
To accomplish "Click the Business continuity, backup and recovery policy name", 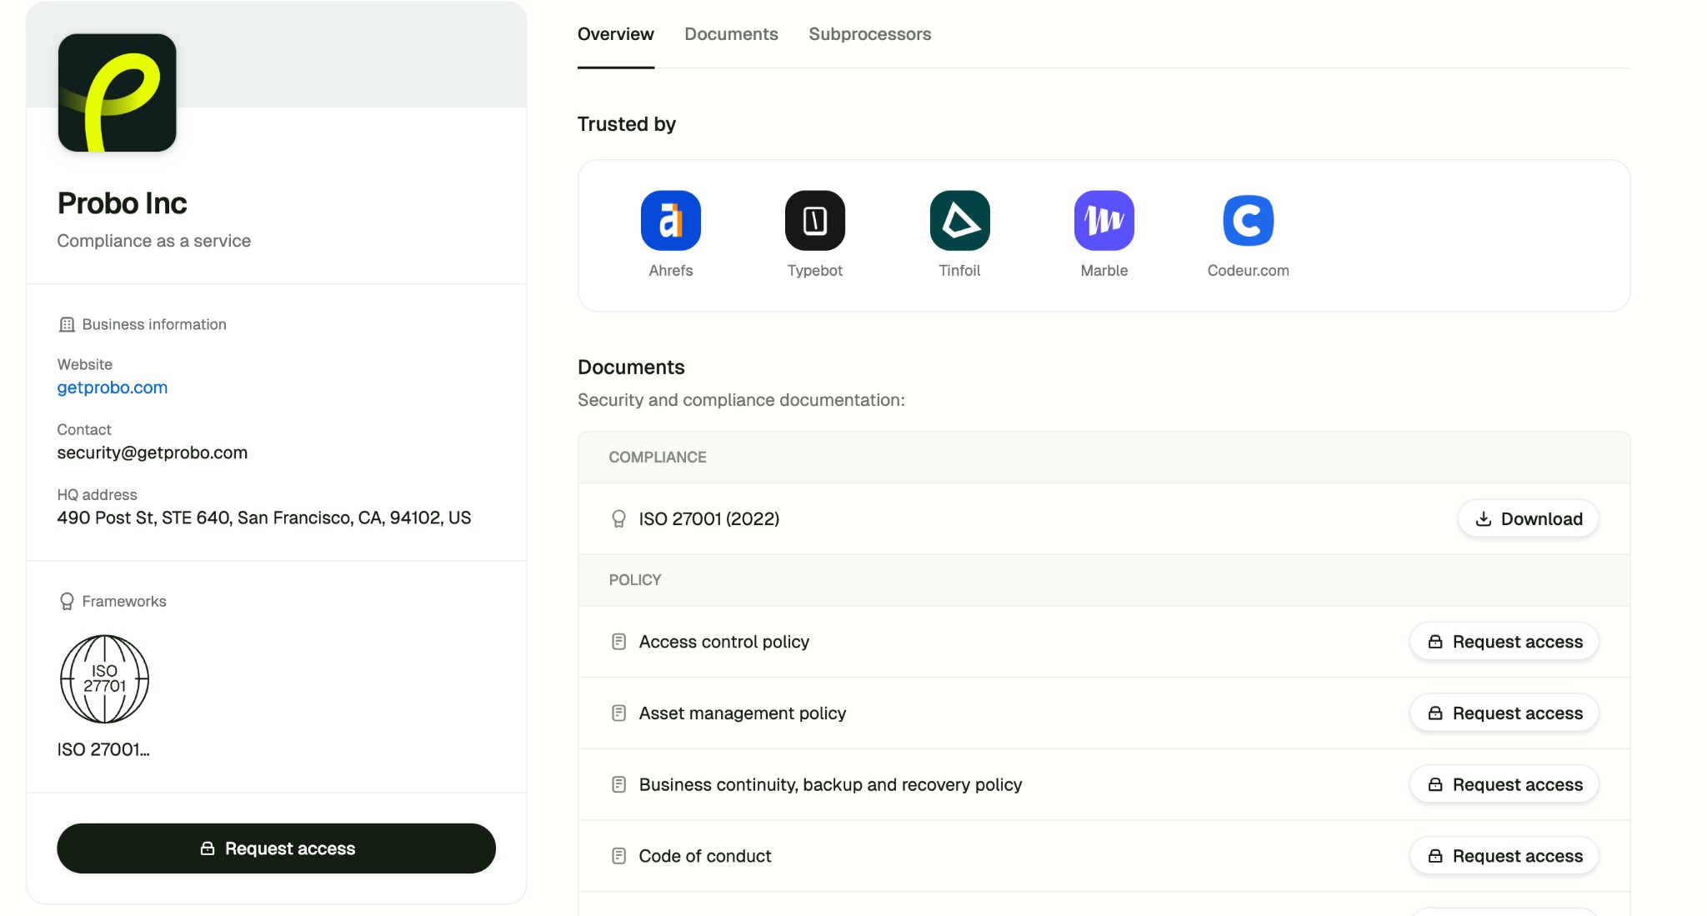I will (831, 785).
